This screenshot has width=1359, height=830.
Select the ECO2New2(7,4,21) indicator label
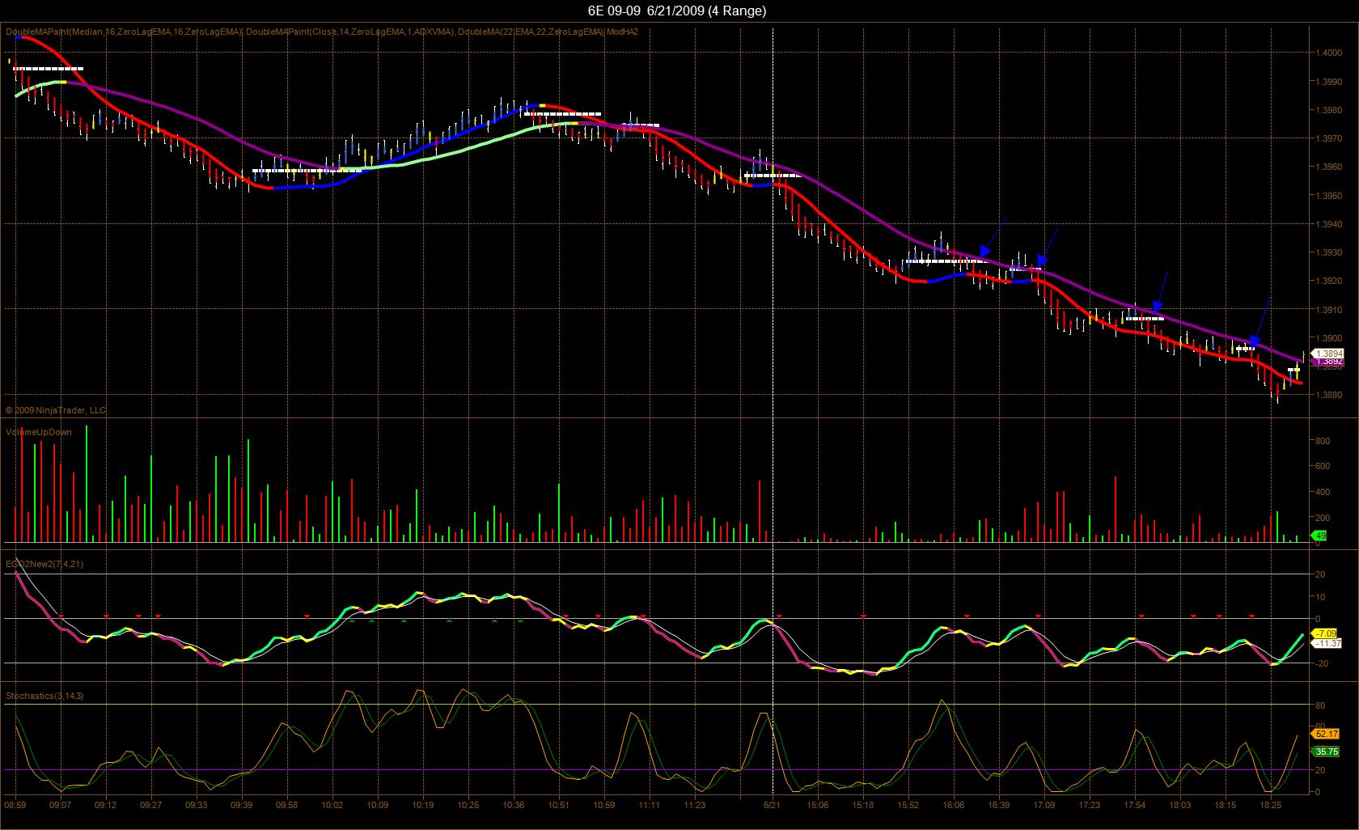pyautogui.click(x=44, y=564)
